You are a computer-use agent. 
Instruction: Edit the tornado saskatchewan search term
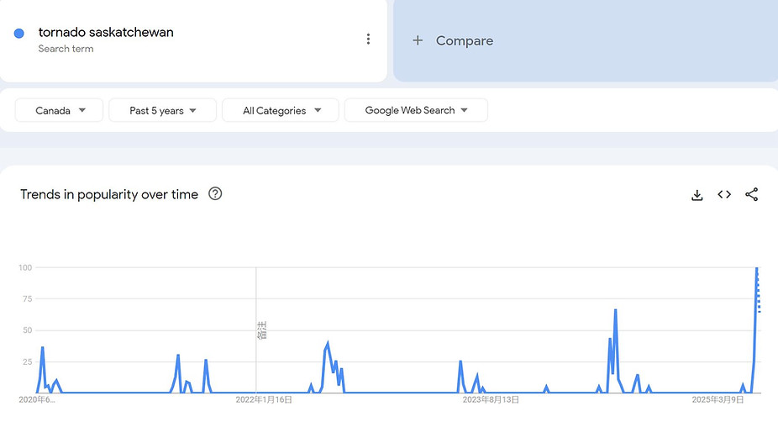tap(106, 32)
